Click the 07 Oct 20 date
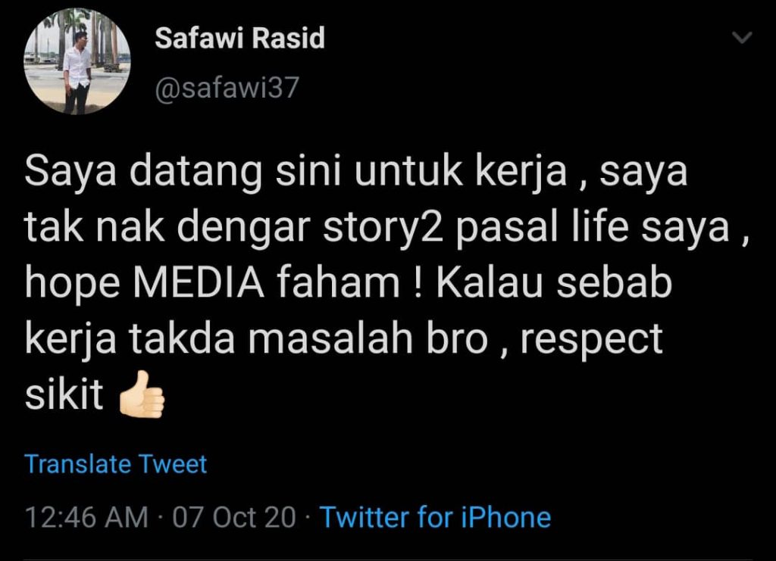This screenshot has height=561, width=776. click(x=234, y=518)
